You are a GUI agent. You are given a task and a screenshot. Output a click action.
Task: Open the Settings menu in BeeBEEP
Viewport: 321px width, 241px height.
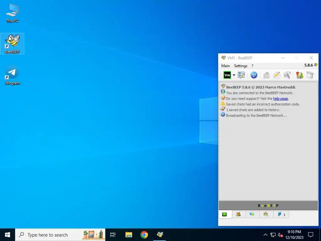tap(241, 66)
